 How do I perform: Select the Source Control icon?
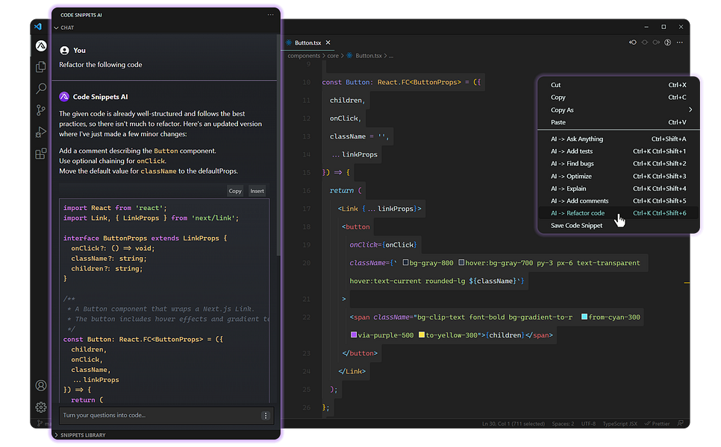(40, 110)
